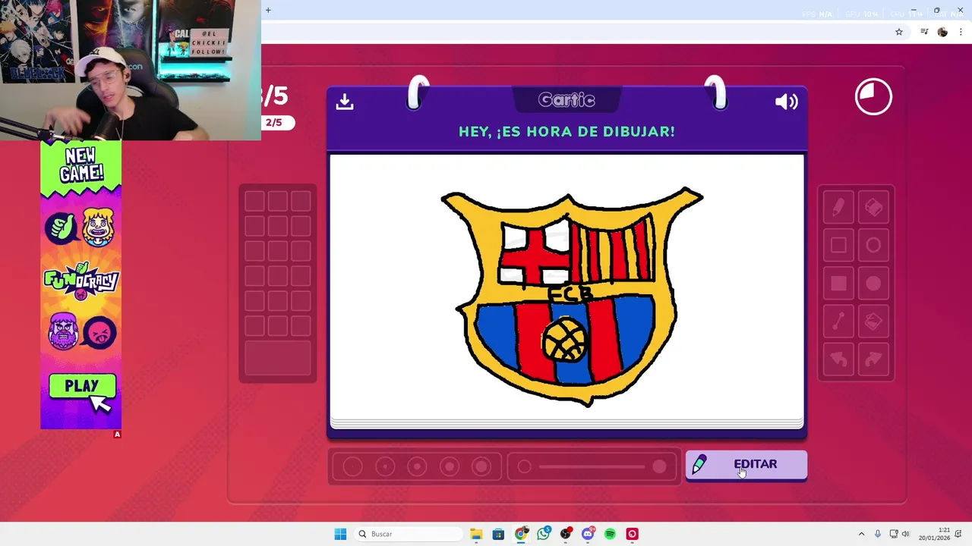Open the Chrome profile avatar

942,32
